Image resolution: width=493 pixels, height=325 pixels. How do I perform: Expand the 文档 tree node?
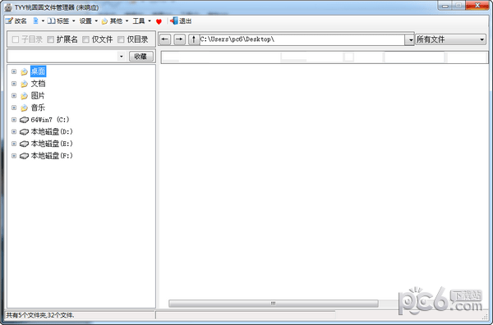pyautogui.click(x=14, y=84)
